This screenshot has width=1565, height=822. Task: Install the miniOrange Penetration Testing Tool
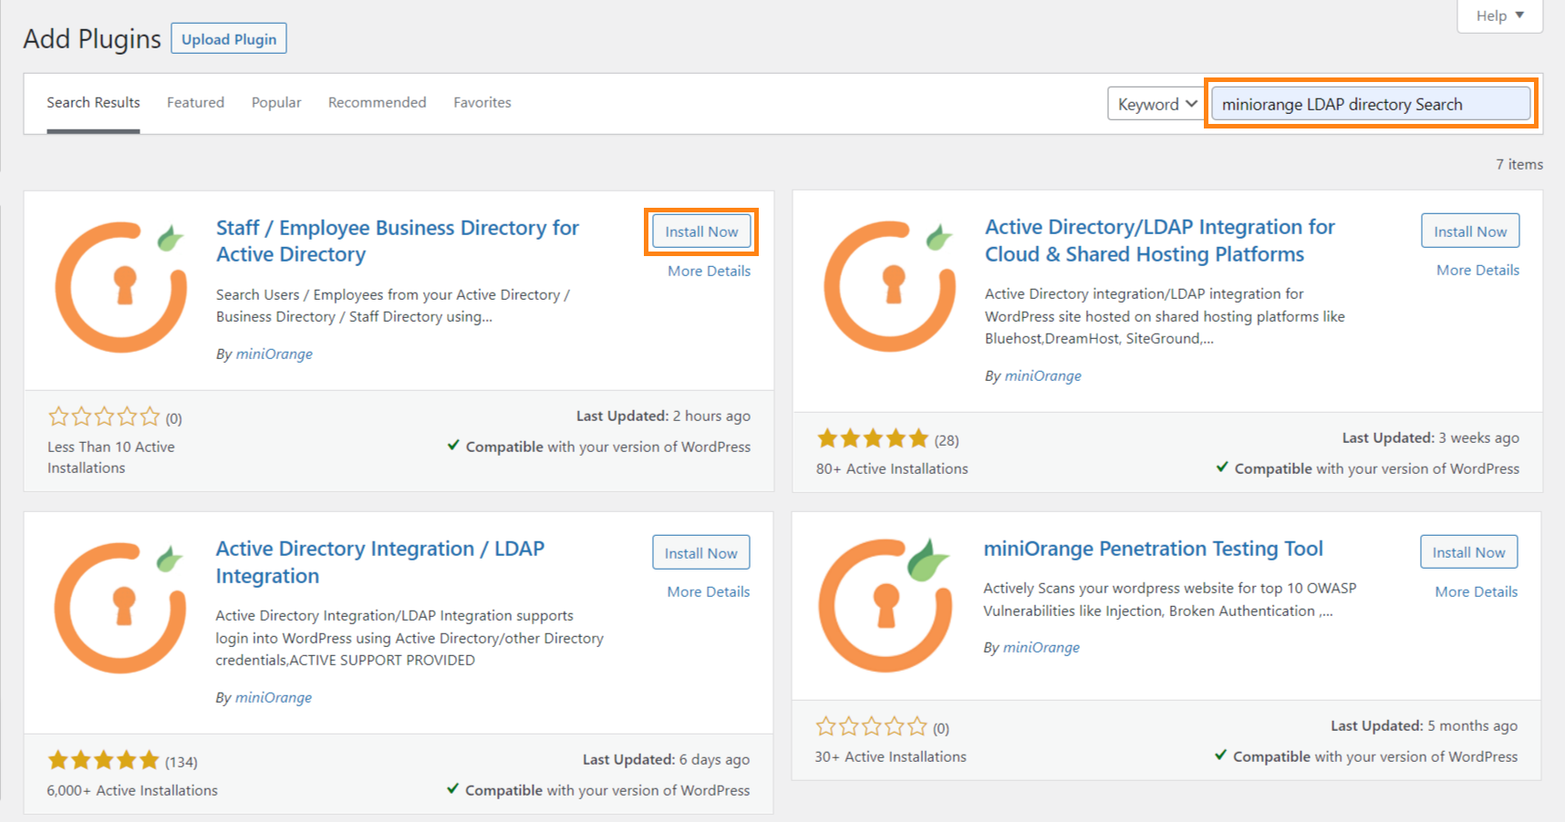click(x=1468, y=551)
